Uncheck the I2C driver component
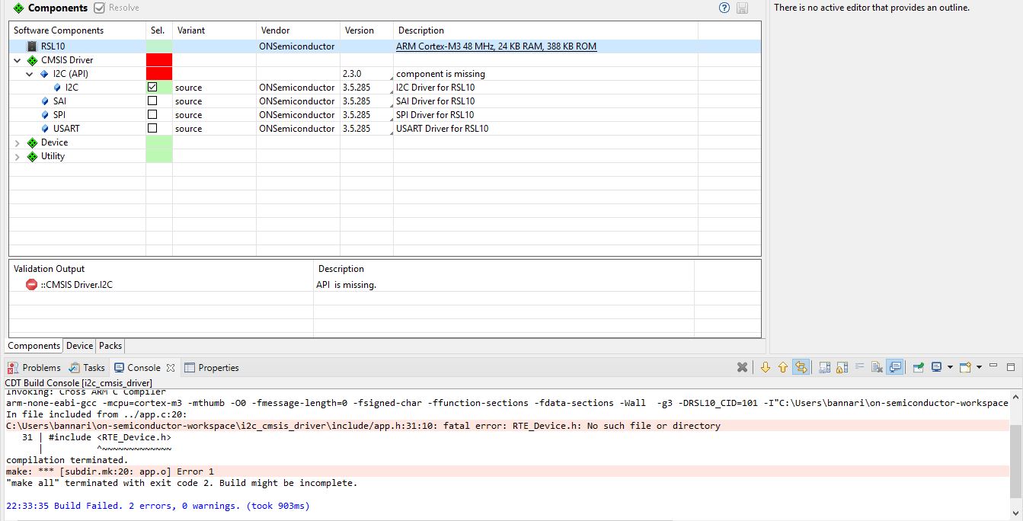The height and width of the screenshot is (521, 1023). 152,88
